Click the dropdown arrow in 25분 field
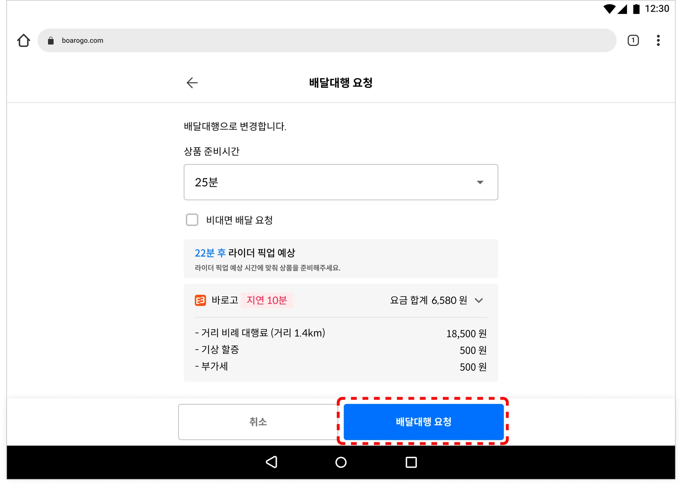682x486 pixels. click(480, 182)
